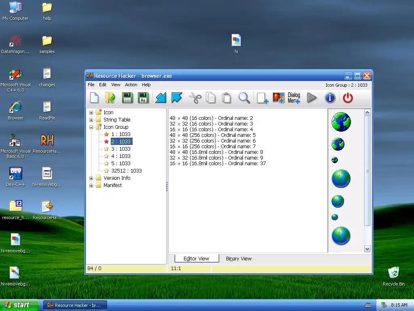This screenshot has height=311, width=414.
Task: Click the icon preview scrollbar thumb
Action: [367, 171]
